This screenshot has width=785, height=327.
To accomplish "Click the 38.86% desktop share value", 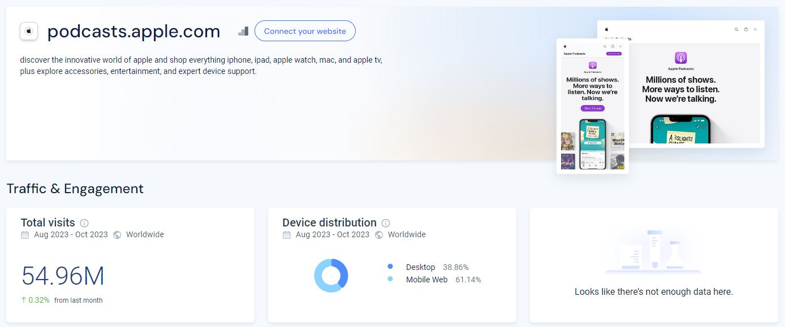I will pos(456,267).
